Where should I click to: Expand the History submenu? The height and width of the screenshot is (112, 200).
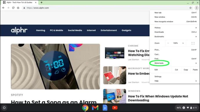coord(174,28)
